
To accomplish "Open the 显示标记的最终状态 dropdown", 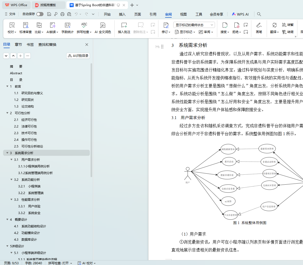I will (194, 25).
